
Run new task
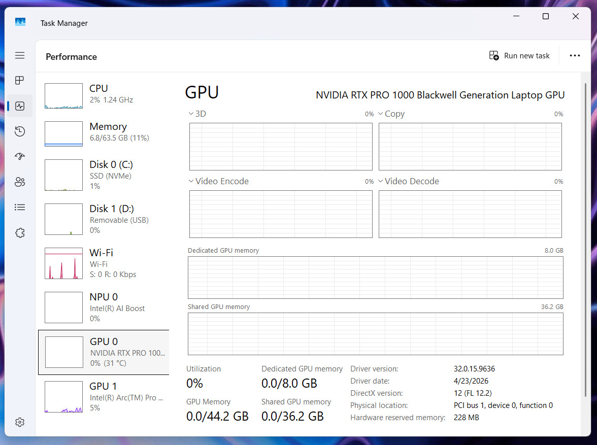click(519, 56)
